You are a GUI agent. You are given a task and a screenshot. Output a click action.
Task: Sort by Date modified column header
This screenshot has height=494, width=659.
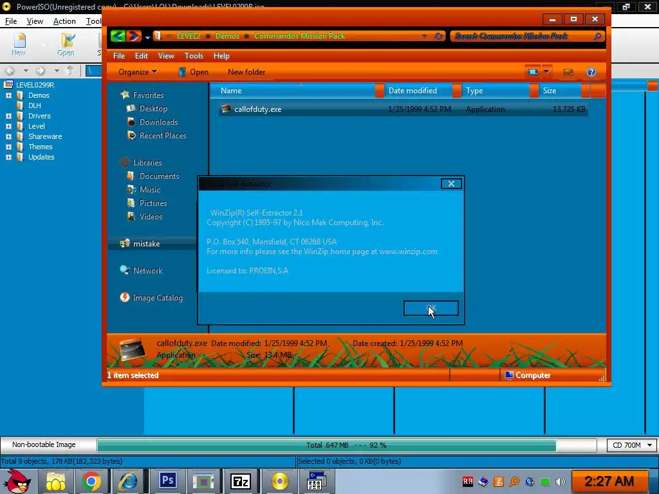(422, 90)
